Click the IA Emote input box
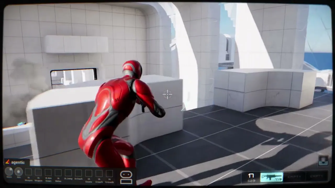The height and width of the screenshot is (188, 335). click(x=89, y=173)
